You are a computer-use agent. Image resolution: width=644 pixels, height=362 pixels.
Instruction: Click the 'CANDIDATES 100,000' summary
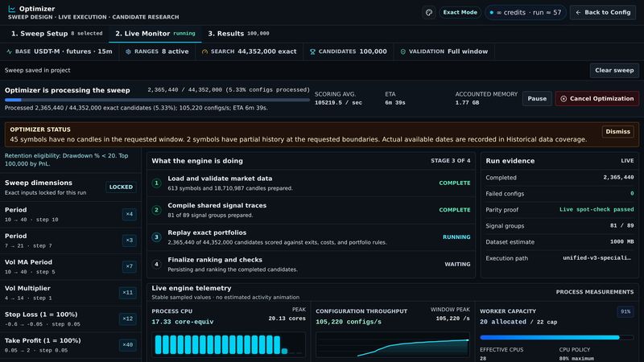[x=348, y=51]
